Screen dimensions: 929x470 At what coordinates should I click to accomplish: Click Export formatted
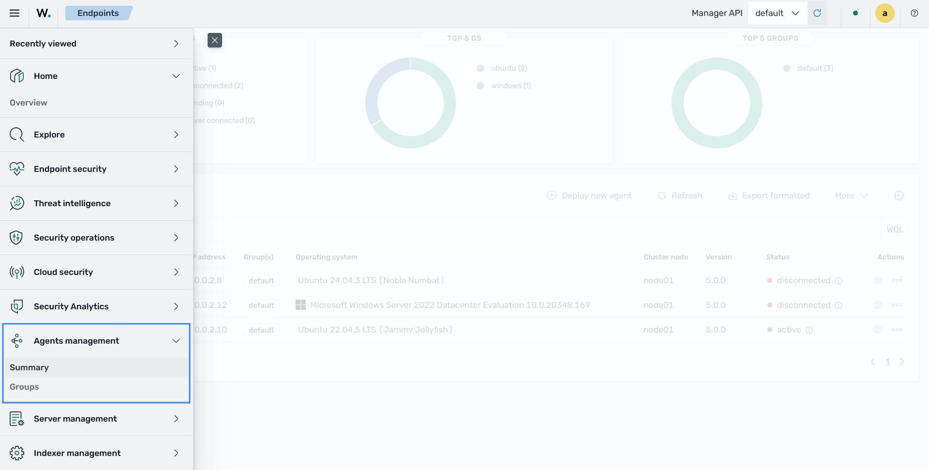(769, 196)
